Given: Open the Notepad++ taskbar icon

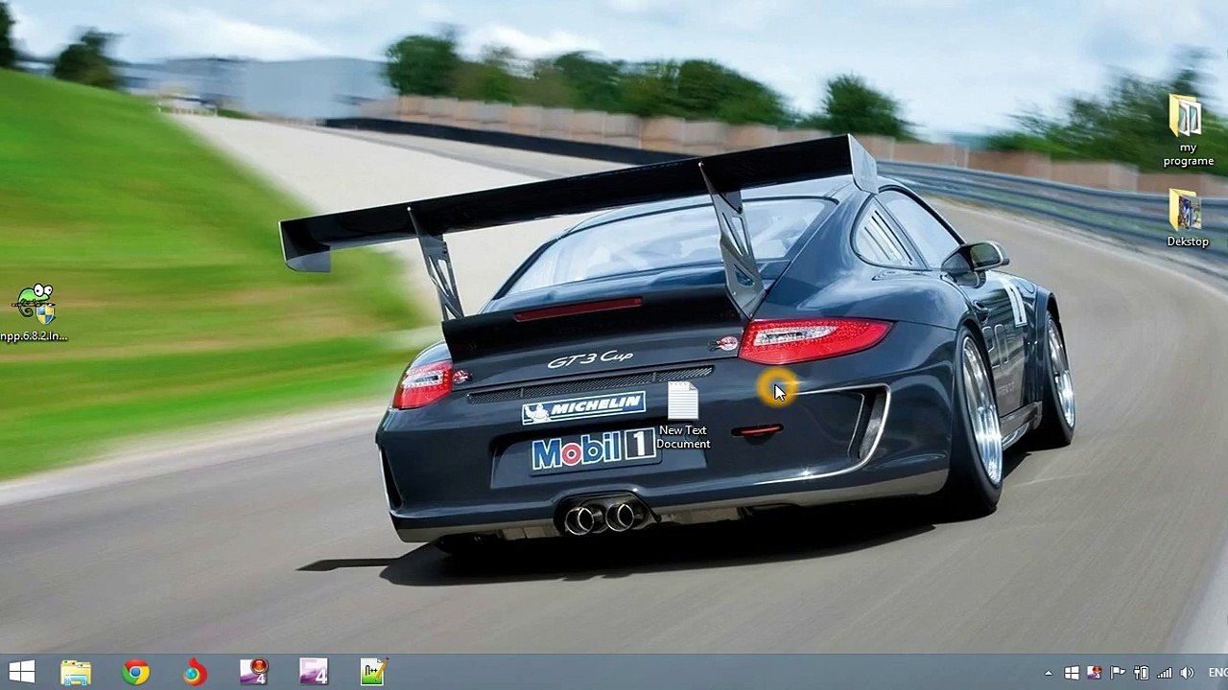Looking at the screenshot, I should pyautogui.click(x=373, y=672).
